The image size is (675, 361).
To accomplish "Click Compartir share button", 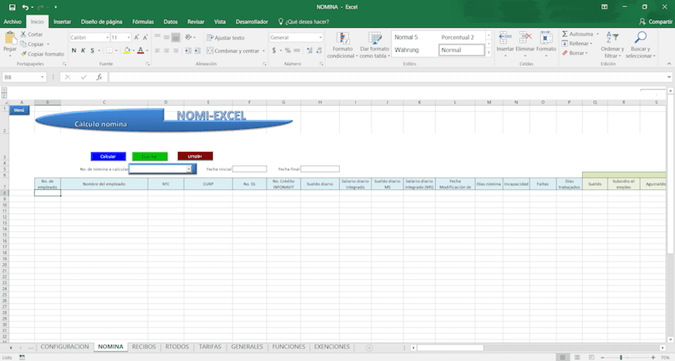I will pos(655,21).
